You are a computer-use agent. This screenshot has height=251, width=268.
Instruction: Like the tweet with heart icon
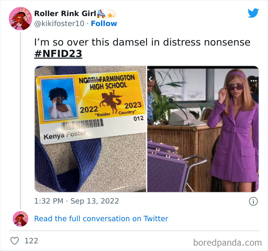click(15, 241)
